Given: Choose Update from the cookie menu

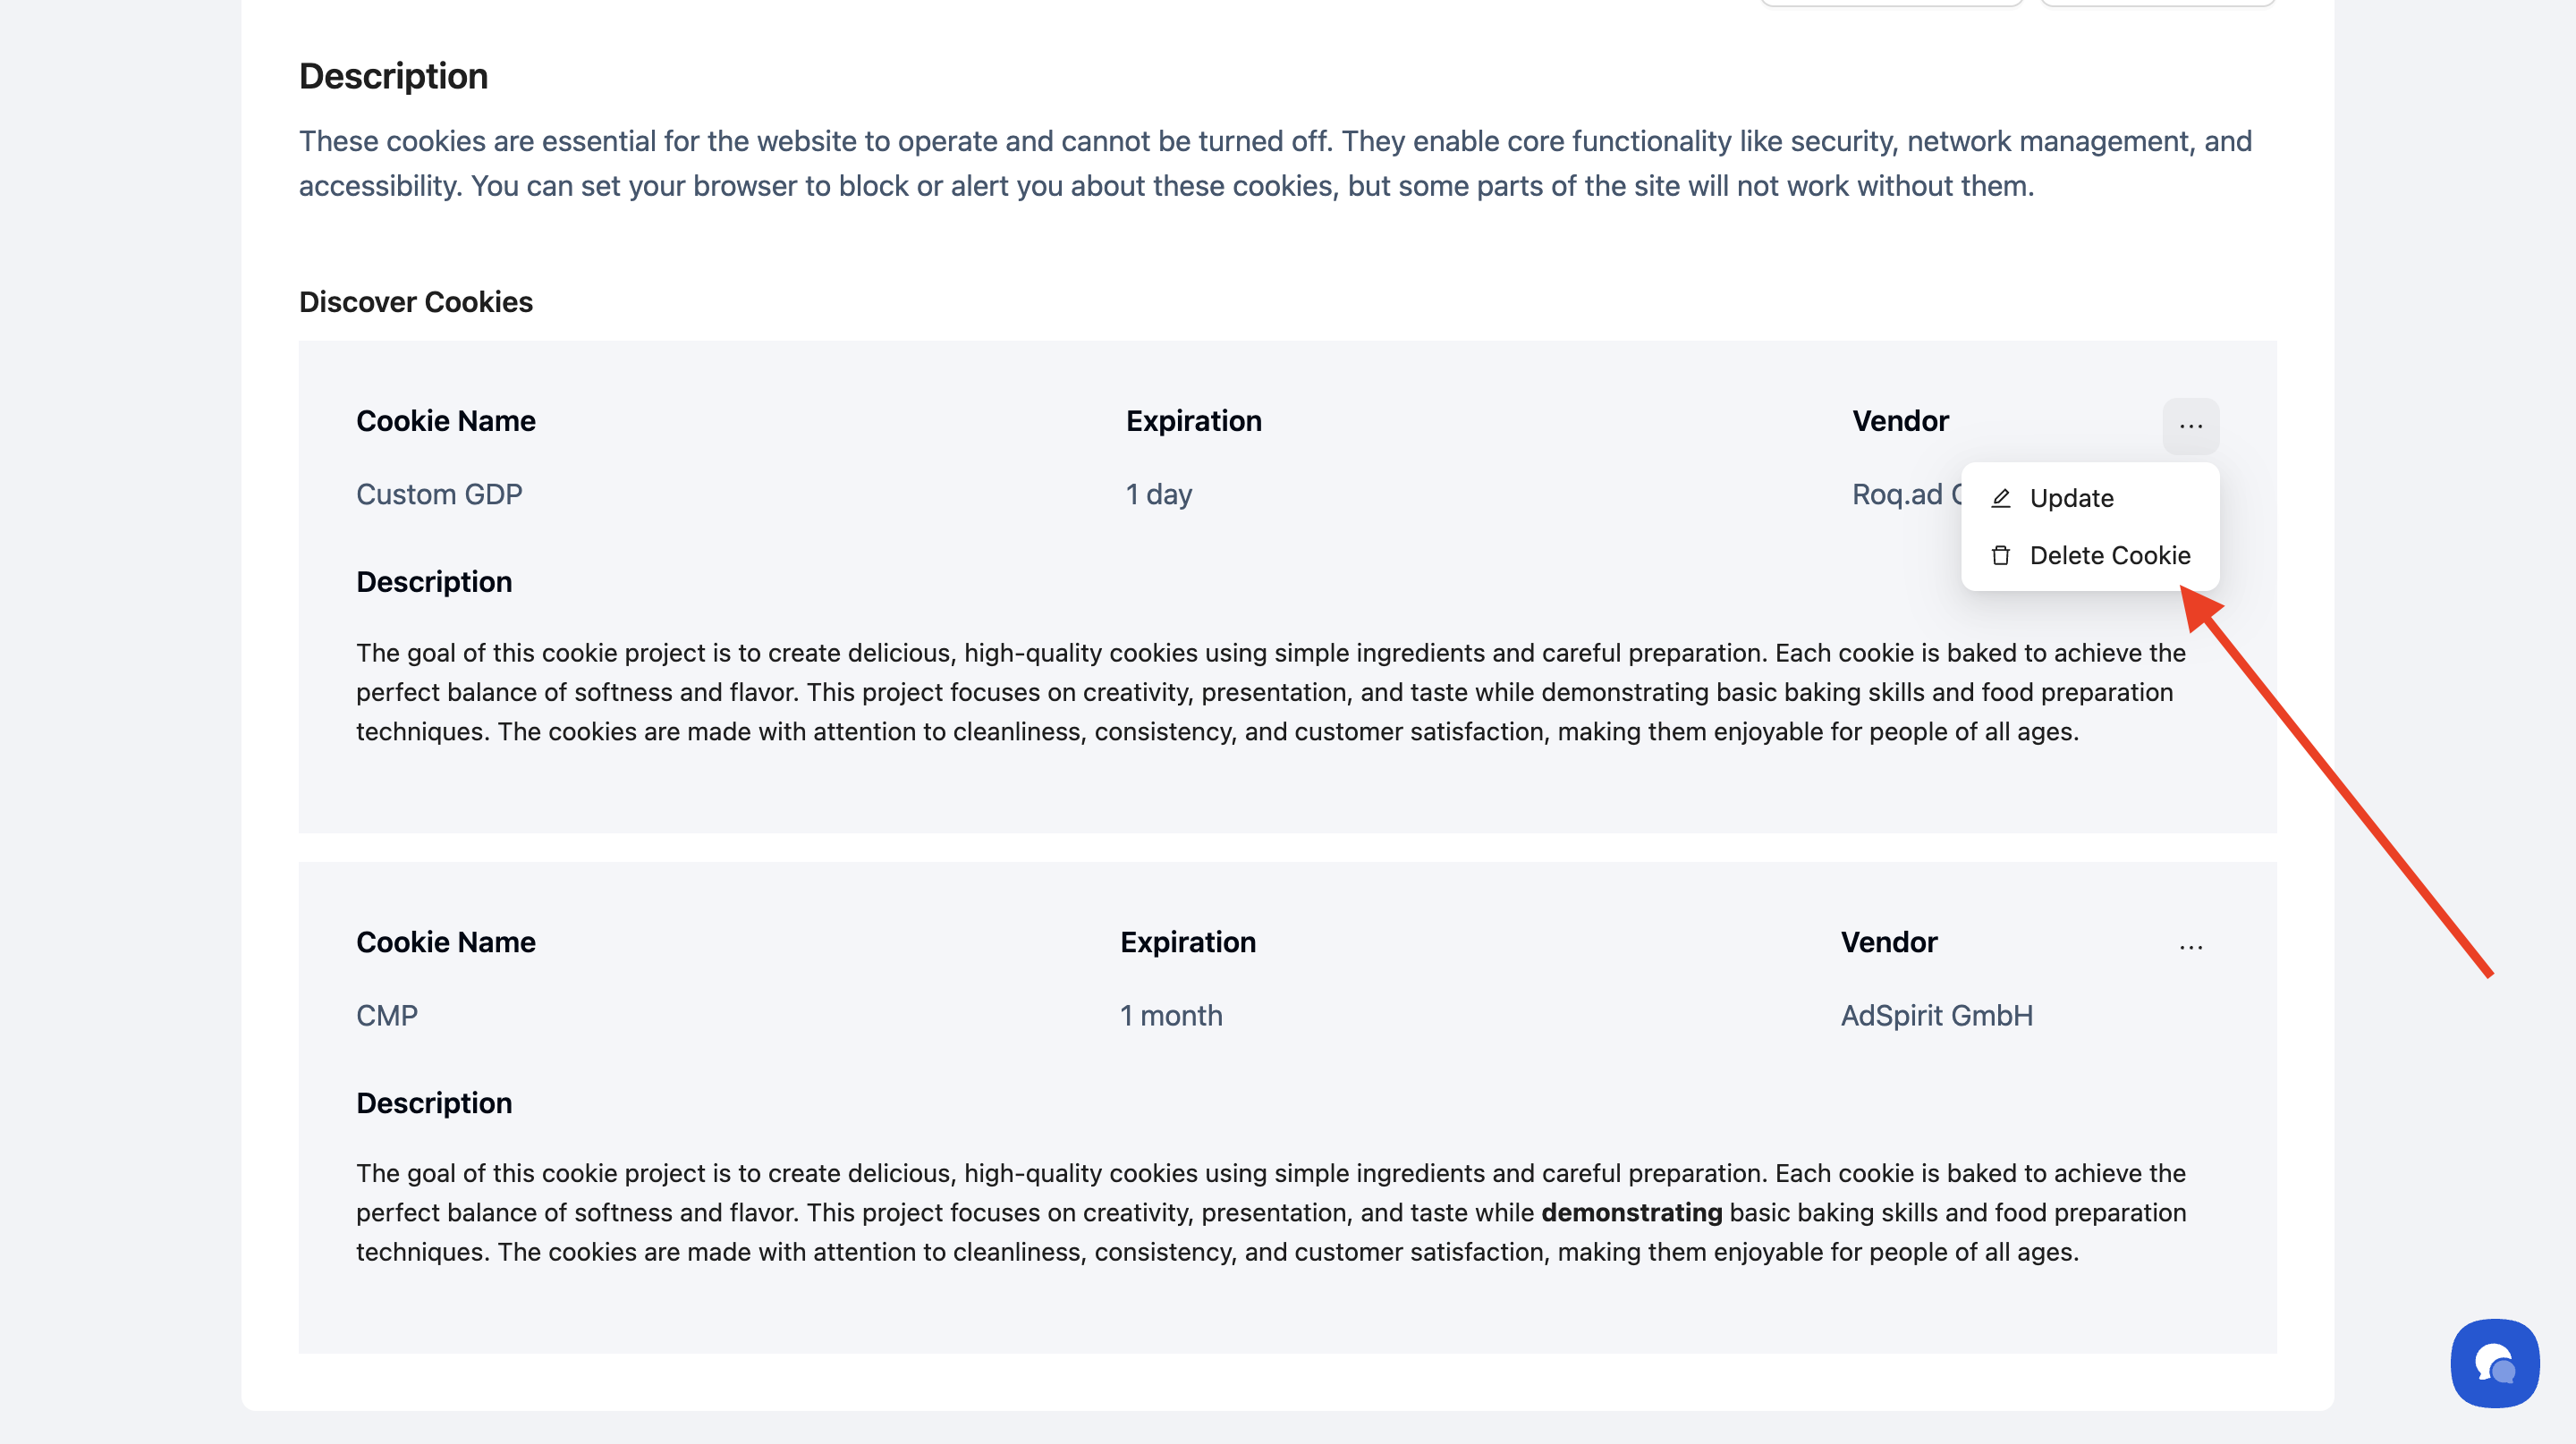Looking at the screenshot, I should tap(2071, 498).
